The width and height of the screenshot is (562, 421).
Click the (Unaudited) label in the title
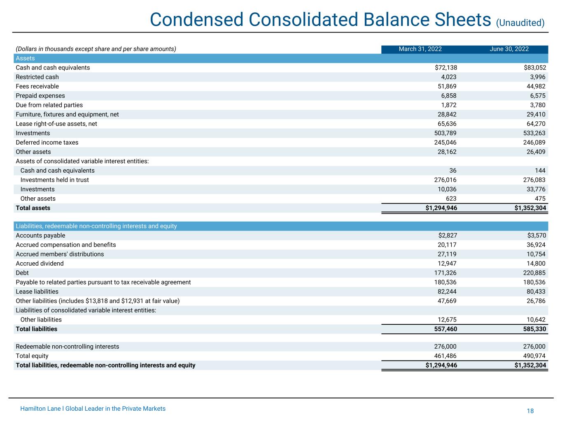pos(520,23)
